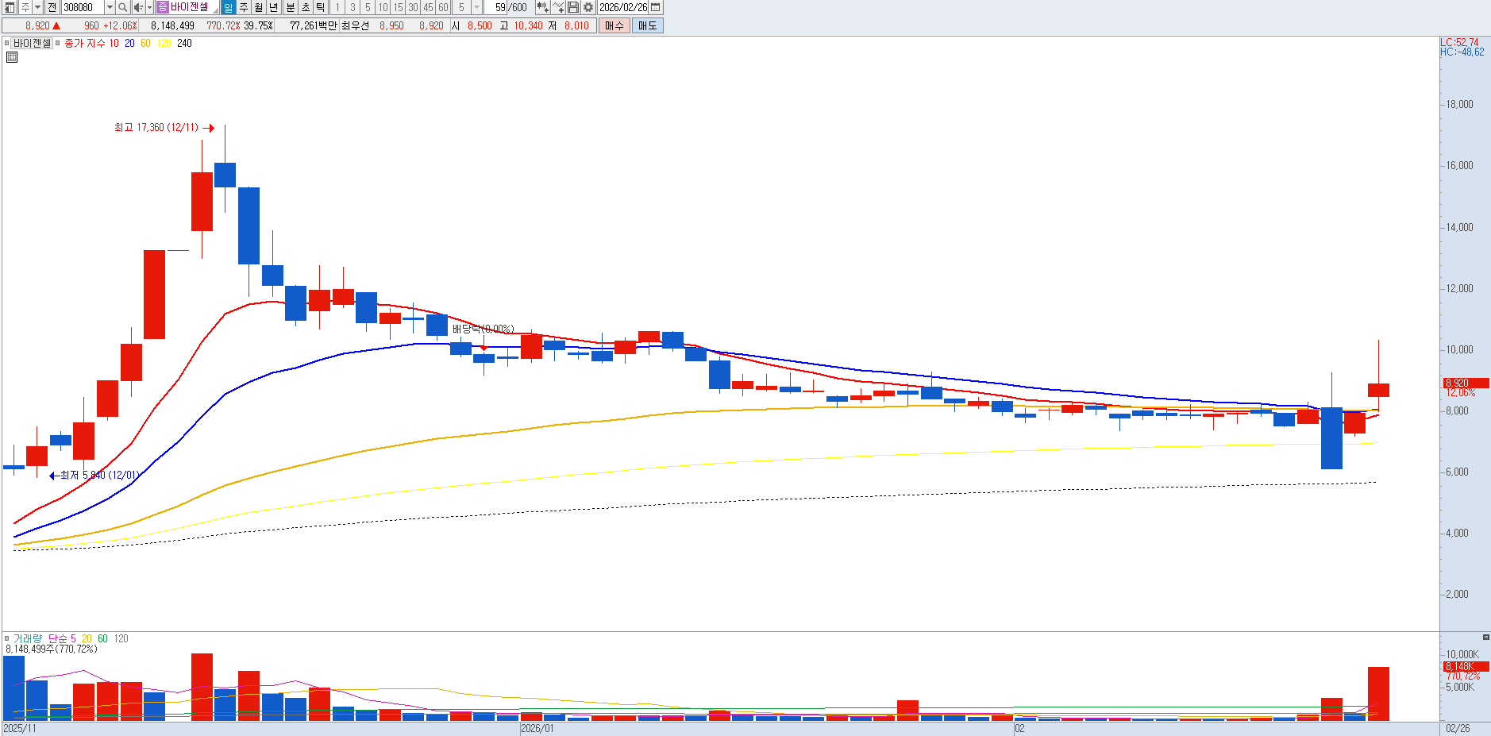Expand the 주 chart type dropdown arrow

click(x=37, y=7)
